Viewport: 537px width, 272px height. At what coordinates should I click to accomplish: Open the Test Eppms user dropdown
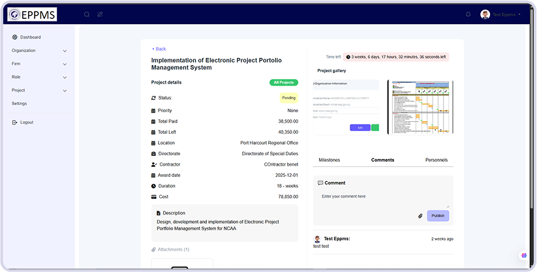(501, 14)
